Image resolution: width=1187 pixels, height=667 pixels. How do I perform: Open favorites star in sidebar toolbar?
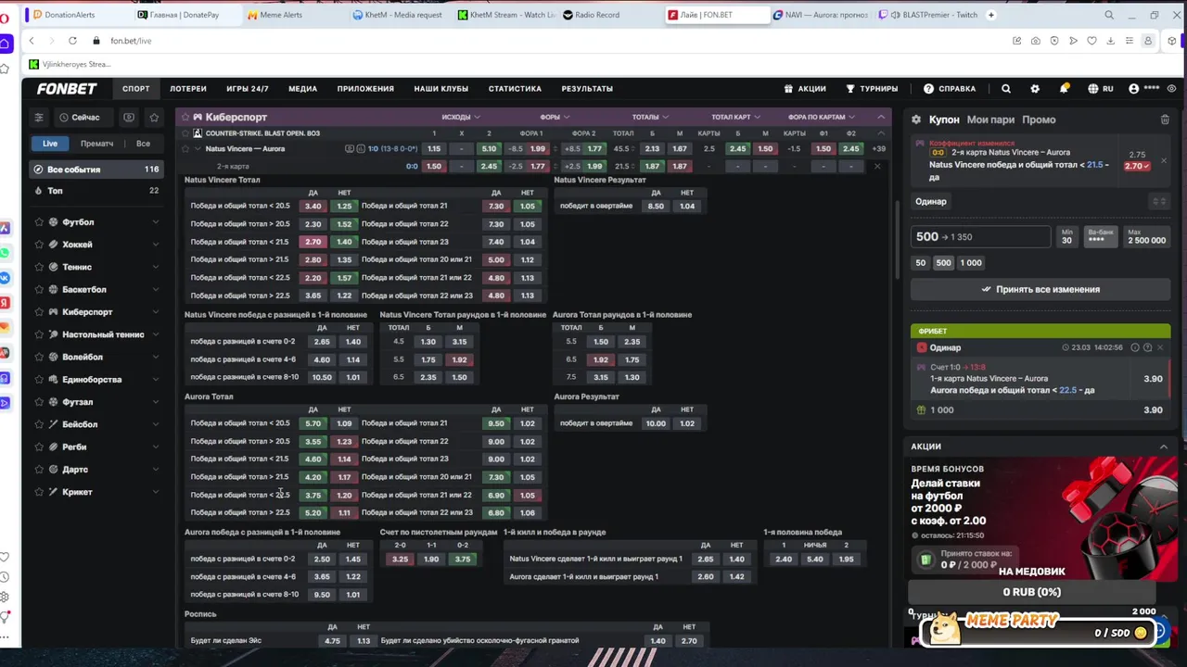pos(154,118)
